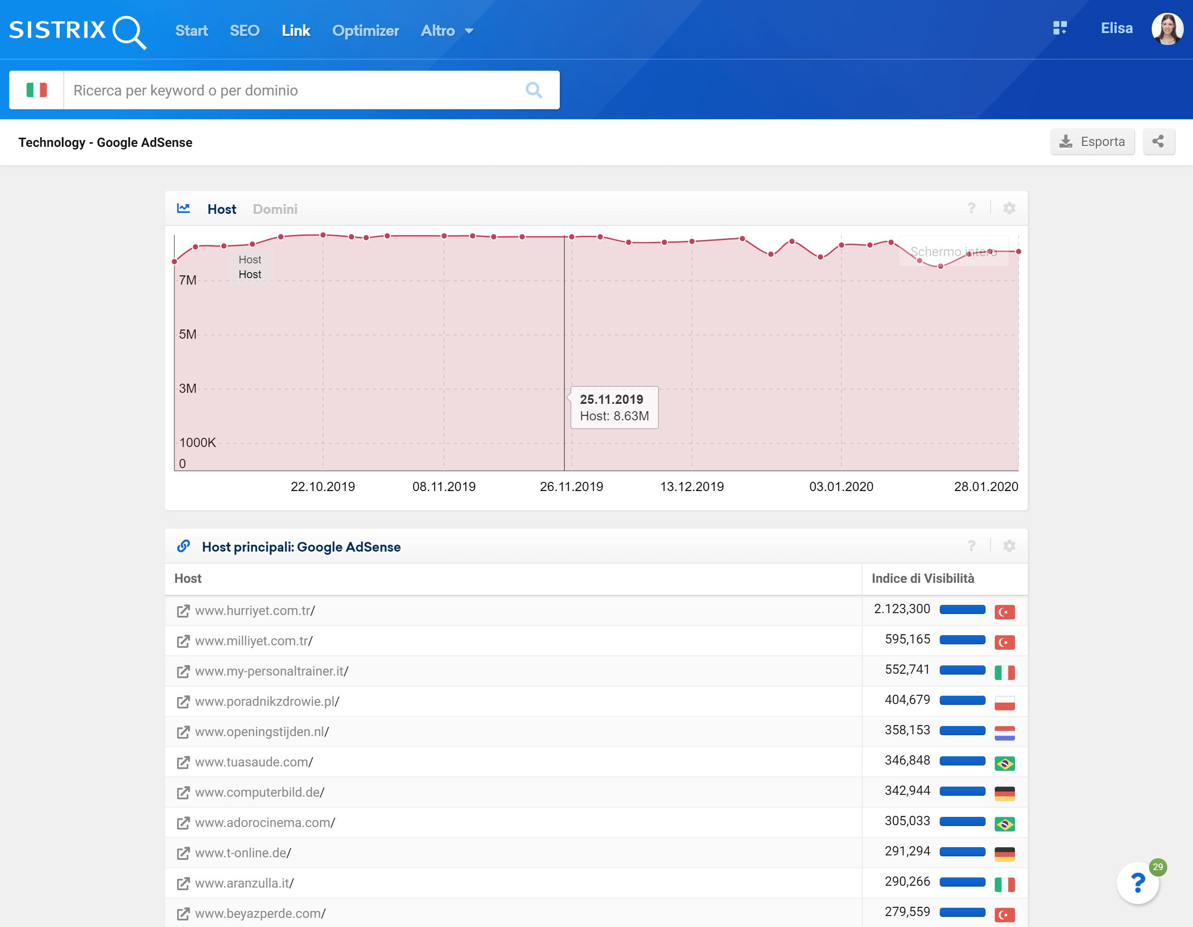
Task: Click visibility bar for www.hurriyet.com.tr
Action: coord(962,610)
